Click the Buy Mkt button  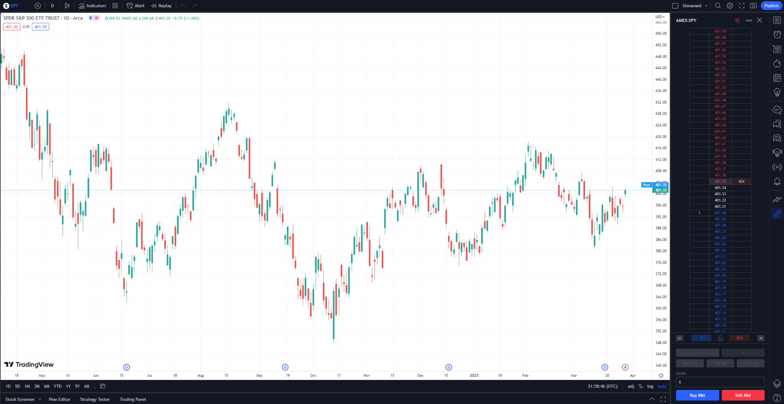[697, 395]
